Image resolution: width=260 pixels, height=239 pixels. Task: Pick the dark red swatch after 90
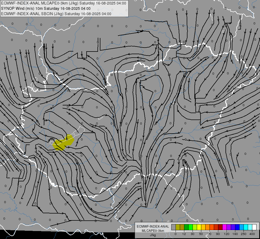click(x=220, y=227)
